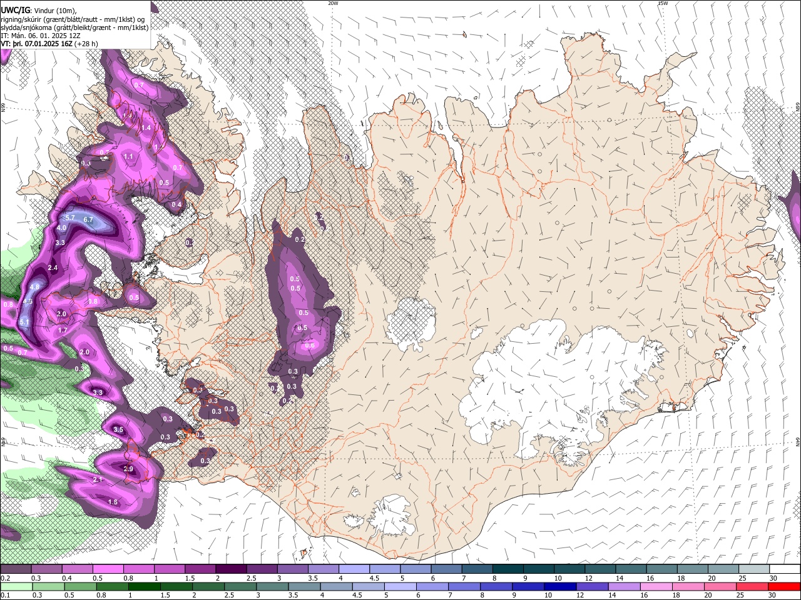Click the violet 12–14 rain legend swatch
The image size is (801, 600).
point(591,586)
